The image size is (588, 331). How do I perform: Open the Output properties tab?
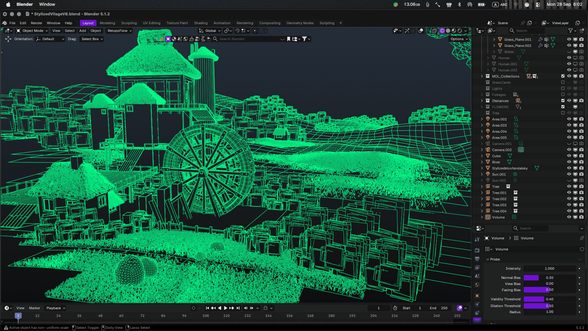477,259
